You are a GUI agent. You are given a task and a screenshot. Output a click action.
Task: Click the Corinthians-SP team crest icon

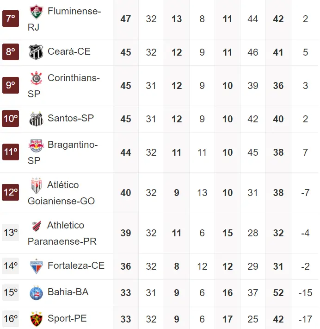(x=36, y=78)
